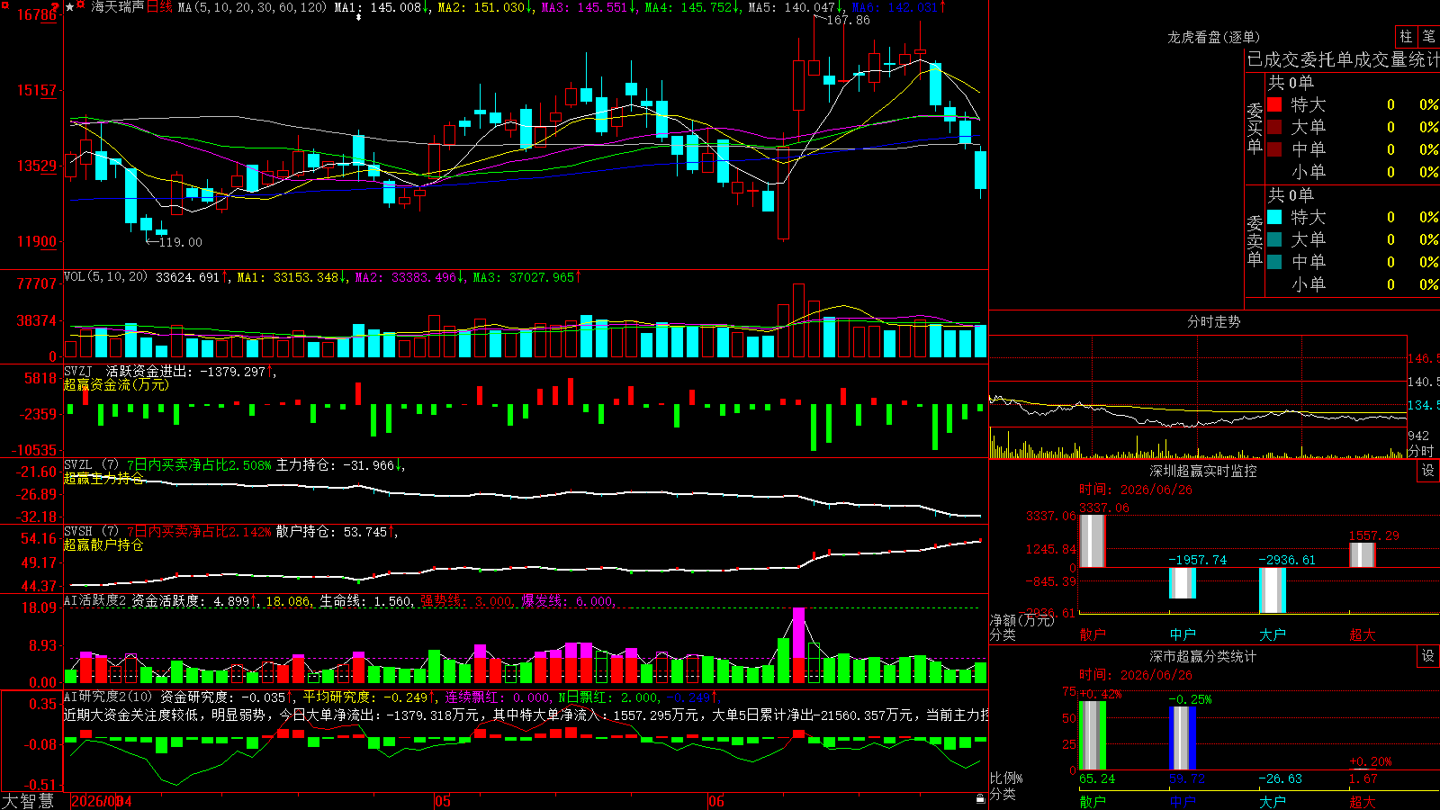Click the 龙虎看盘(逐单) panel title
The width and height of the screenshot is (1440, 810).
point(1213,37)
